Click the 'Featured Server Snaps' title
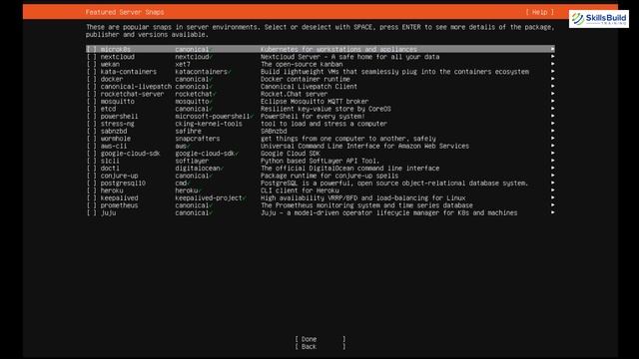The image size is (639, 359). [x=125, y=12]
